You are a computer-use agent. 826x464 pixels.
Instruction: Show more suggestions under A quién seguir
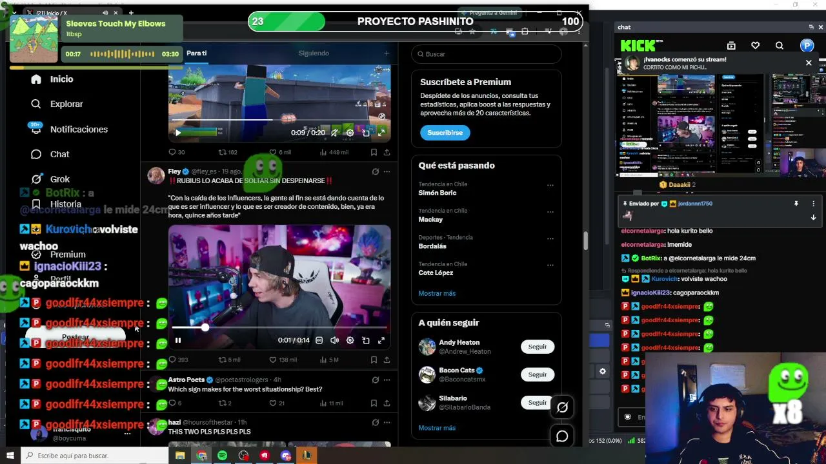(437, 428)
